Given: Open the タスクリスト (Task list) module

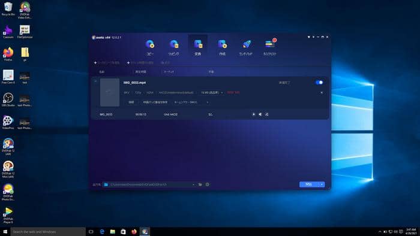Looking at the screenshot, I should [x=270, y=47].
